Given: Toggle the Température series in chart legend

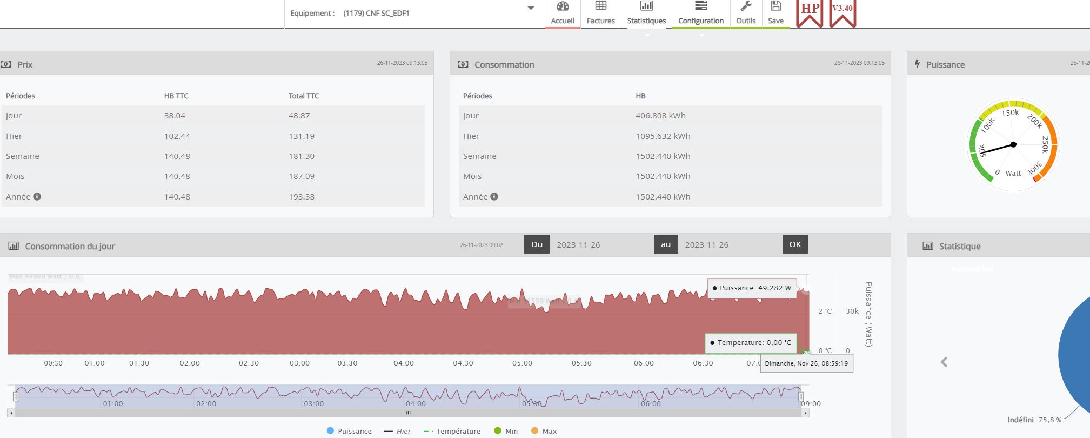Looking at the screenshot, I should tap(452, 431).
